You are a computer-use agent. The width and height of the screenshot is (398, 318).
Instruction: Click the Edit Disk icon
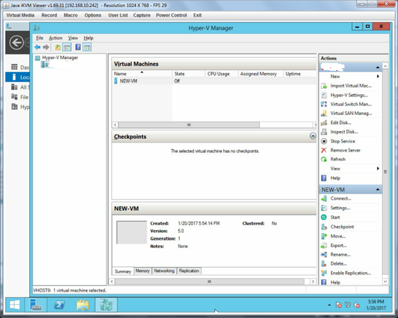324,123
